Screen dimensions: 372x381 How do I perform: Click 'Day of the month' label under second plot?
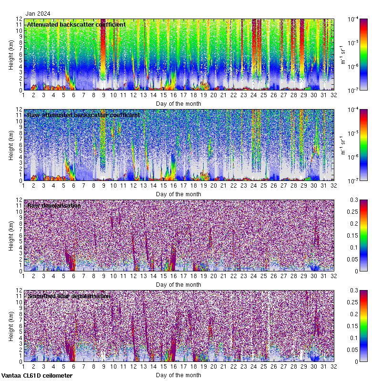(178, 194)
